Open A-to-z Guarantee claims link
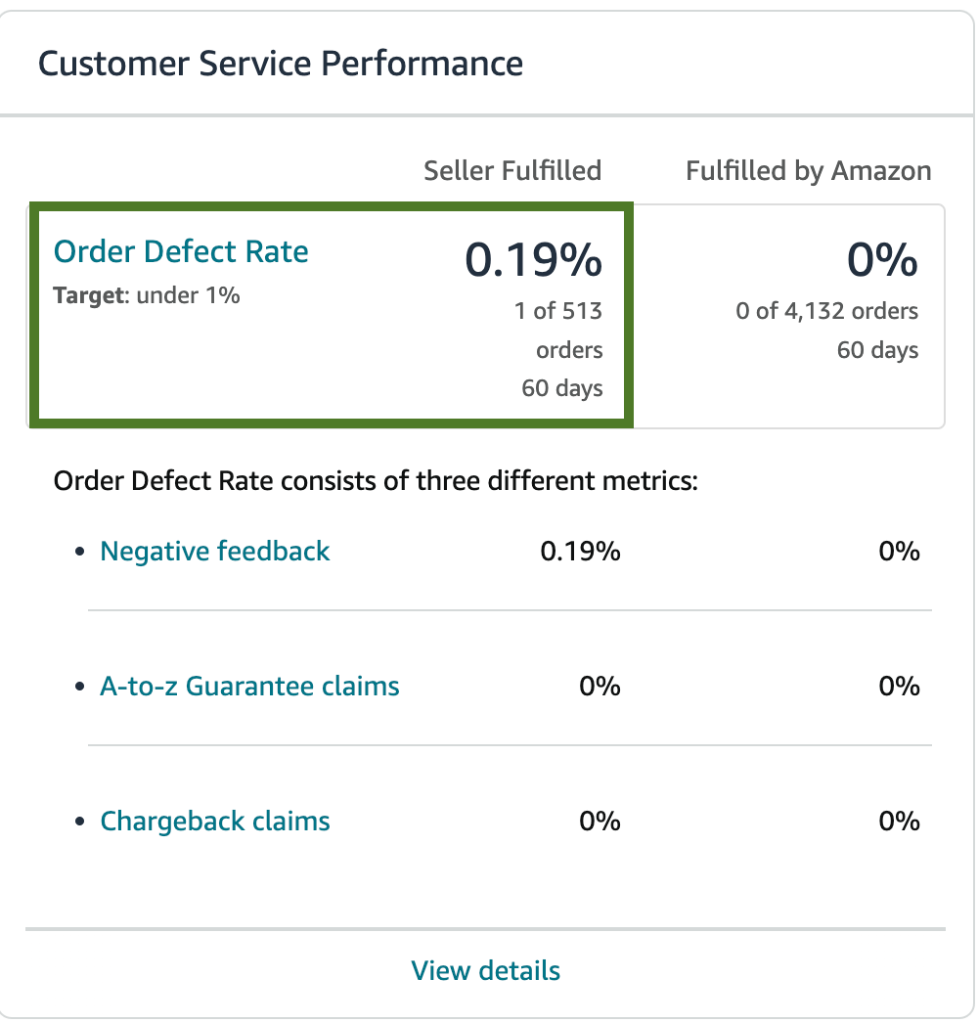 click(x=249, y=686)
